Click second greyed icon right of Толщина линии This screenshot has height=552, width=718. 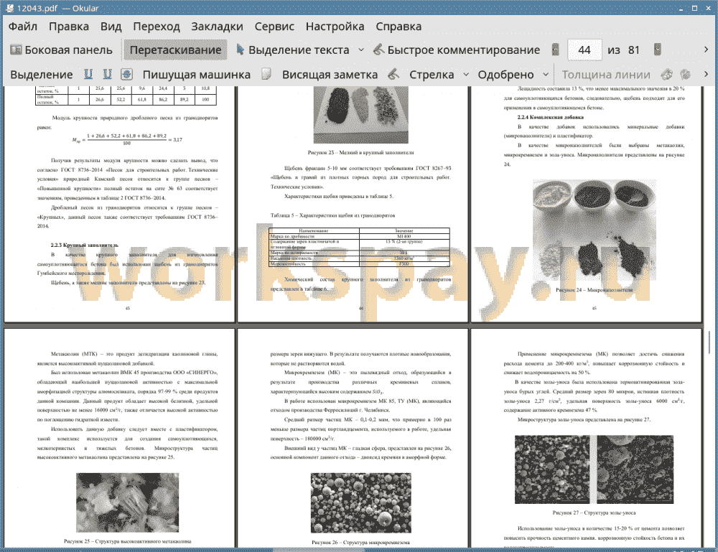[686, 74]
